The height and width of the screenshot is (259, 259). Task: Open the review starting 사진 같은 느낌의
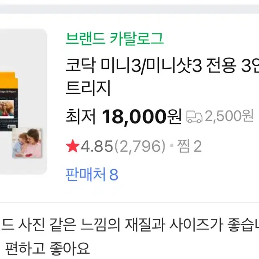[129, 225]
